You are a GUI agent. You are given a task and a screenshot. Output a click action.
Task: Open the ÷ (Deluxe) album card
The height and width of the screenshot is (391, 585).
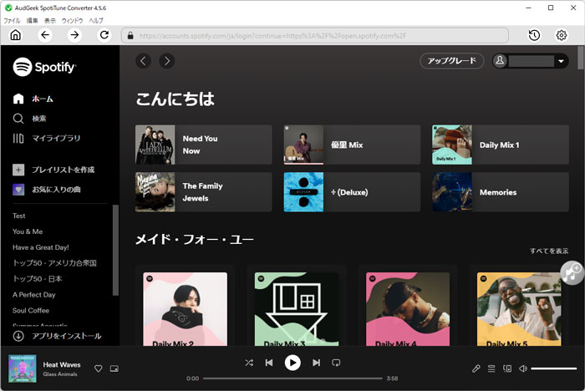(x=352, y=192)
